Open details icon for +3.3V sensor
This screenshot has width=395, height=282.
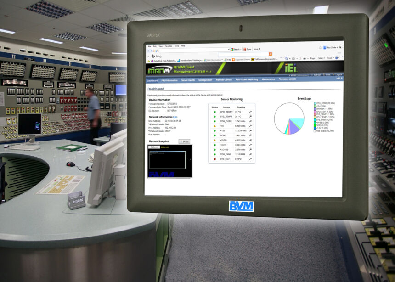tap(250, 145)
